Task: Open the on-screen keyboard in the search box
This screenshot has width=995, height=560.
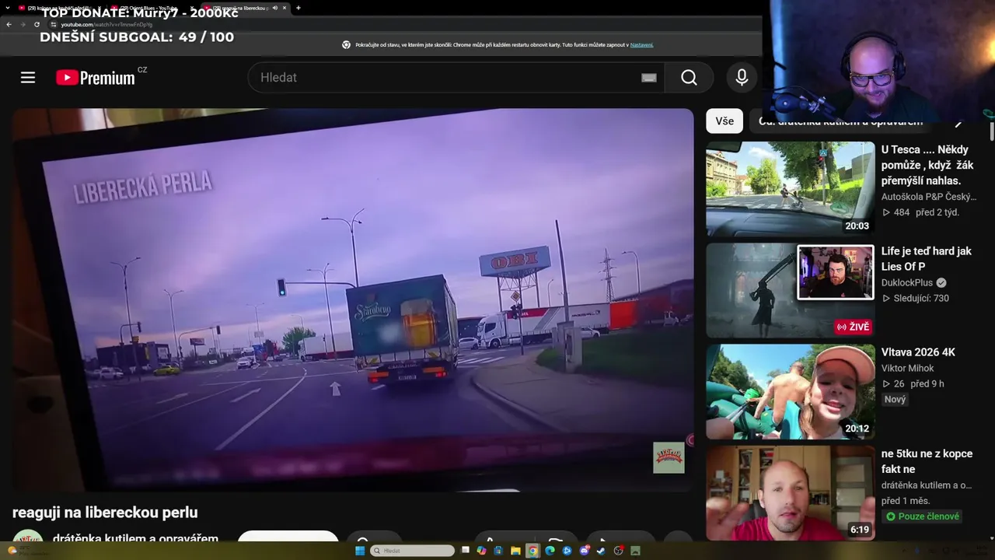Action: click(x=649, y=77)
